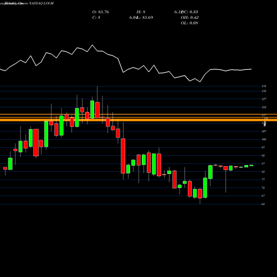The image size is (277, 277).
Task: Click the 67 price axis label
Action: [263, 196]
